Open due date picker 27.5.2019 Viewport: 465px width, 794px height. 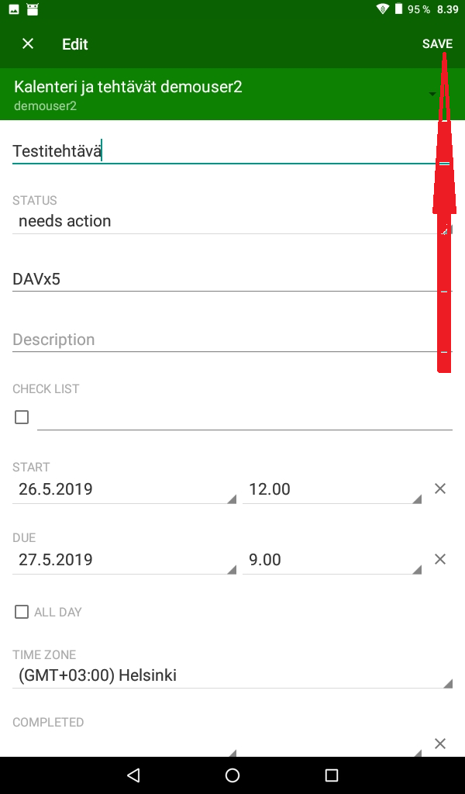(x=124, y=560)
